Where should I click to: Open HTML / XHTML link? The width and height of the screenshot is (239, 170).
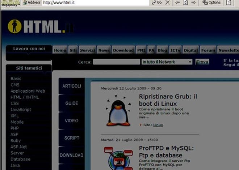(x=25, y=97)
